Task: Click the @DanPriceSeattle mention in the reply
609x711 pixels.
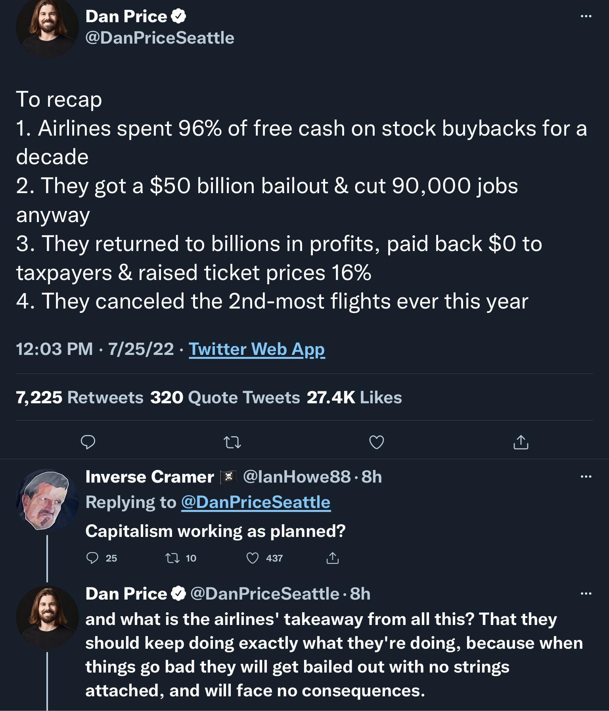Action: [x=255, y=503]
